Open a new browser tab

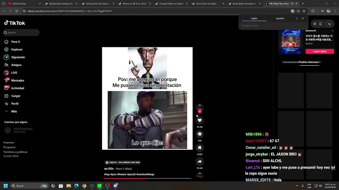click(x=303, y=4)
